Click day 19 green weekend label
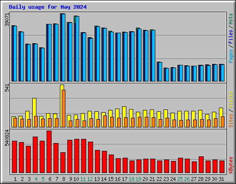The image size is (236, 184). pyautogui.click(x=138, y=179)
